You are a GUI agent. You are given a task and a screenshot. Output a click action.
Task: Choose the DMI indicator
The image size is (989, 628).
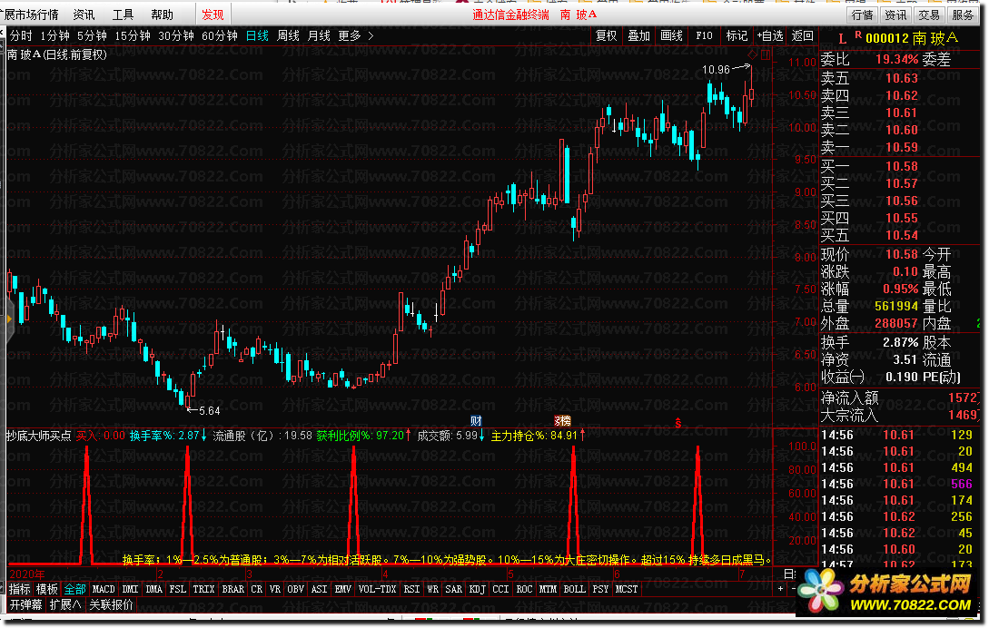pyautogui.click(x=131, y=589)
